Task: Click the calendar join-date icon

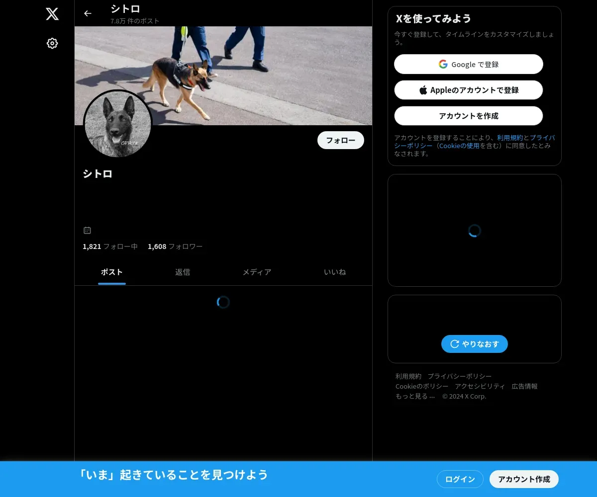Action: click(x=87, y=230)
